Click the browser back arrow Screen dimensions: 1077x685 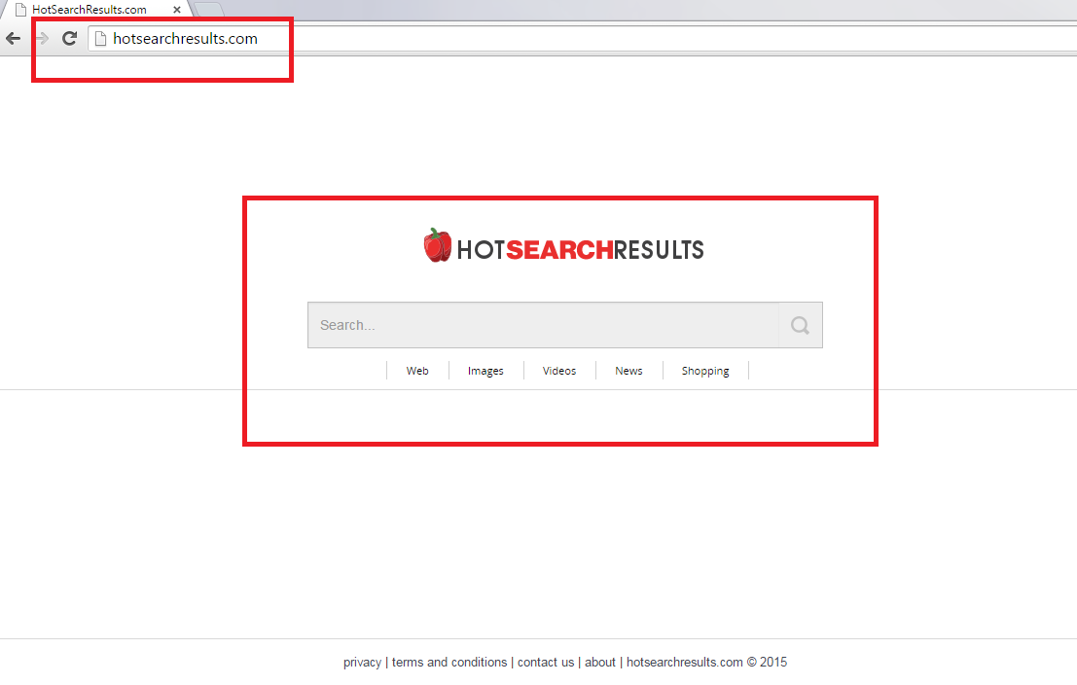click(x=13, y=39)
